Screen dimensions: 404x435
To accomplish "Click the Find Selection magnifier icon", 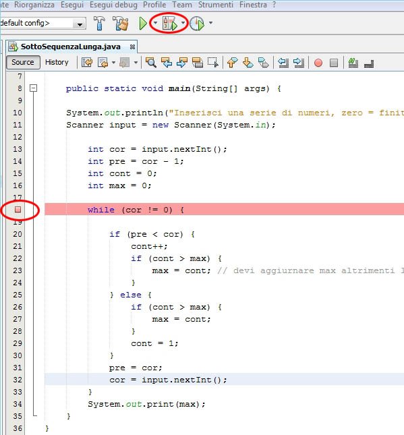I will click(x=150, y=63).
